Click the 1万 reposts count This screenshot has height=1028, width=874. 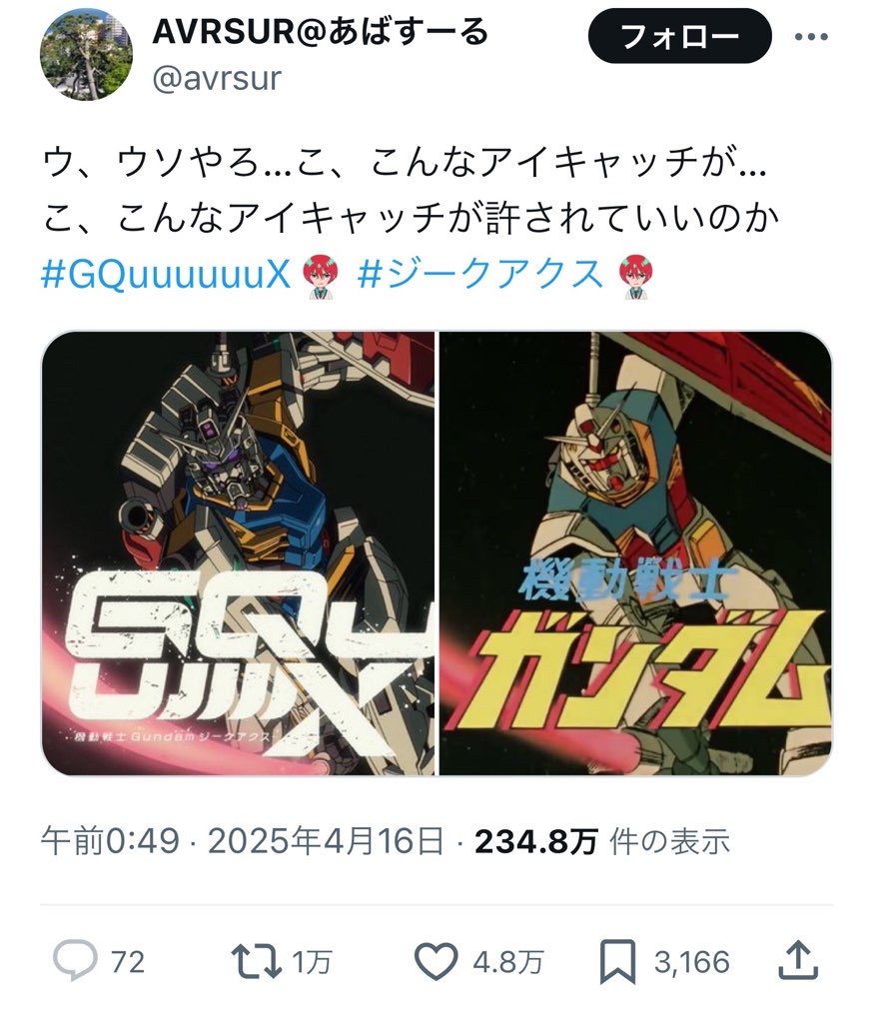point(312,962)
